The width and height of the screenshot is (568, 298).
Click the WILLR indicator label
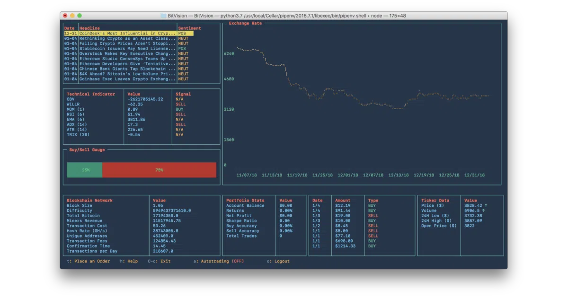73,104
